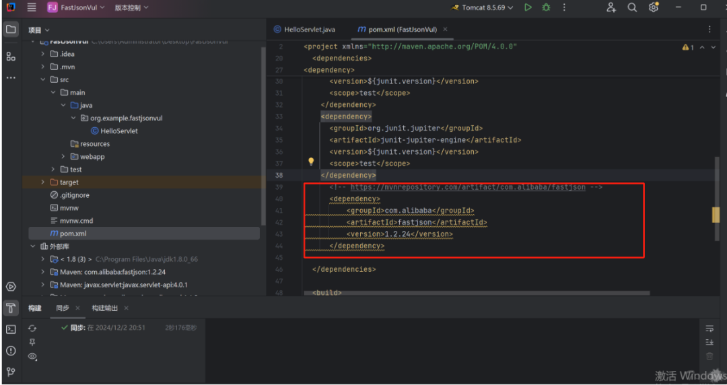The height and width of the screenshot is (385, 727).
Task: Expand Maven: javax.servlet:javax.servlet-api:4.0.1 library
Action: pyautogui.click(x=42, y=285)
